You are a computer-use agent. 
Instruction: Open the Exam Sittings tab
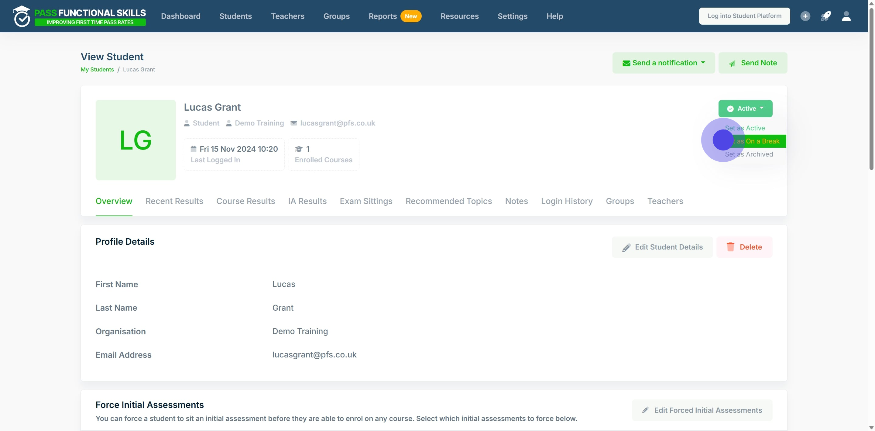(x=366, y=201)
